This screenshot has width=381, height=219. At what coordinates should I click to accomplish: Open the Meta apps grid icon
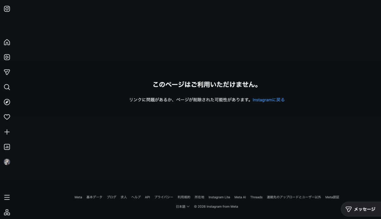[x=7, y=212]
